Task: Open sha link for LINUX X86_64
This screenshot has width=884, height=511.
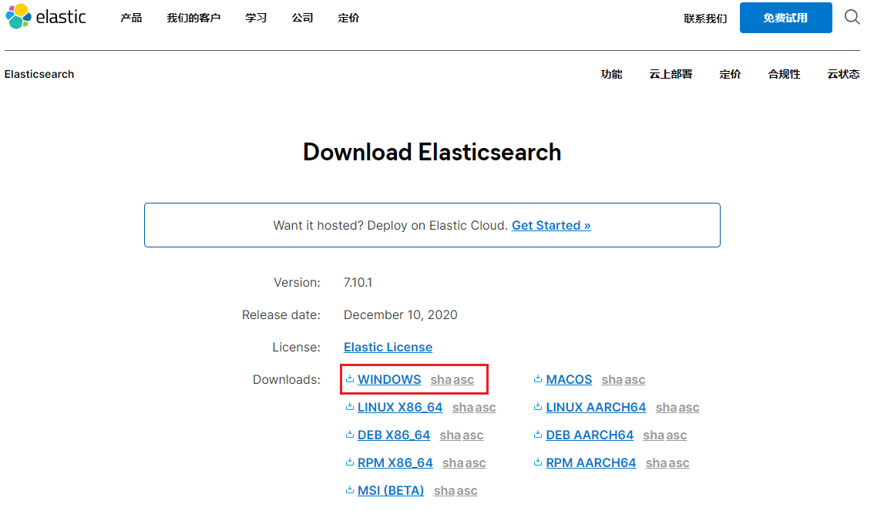Action: pyautogui.click(x=463, y=407)
